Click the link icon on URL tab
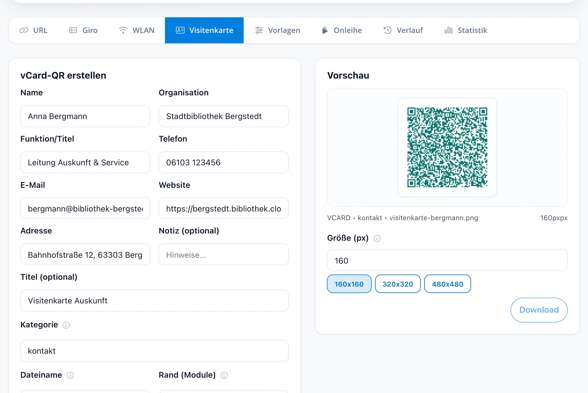 tap(24, 30)
